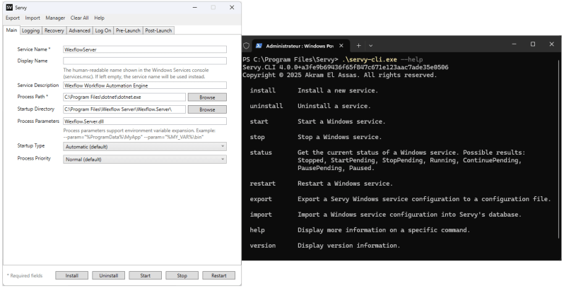This screenshot has width=564, height=288.
Task: Focus the Process Path input field
Action: pyautogui.click(x=124, y=97)
